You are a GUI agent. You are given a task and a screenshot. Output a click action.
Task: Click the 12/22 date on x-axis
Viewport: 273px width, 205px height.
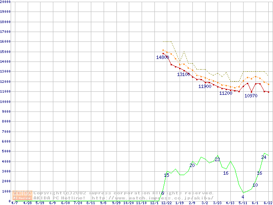[x=166, y=203]
